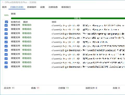Uncheck the second result row's checkbox
This screenshot has height=95, width=125.
6,29
